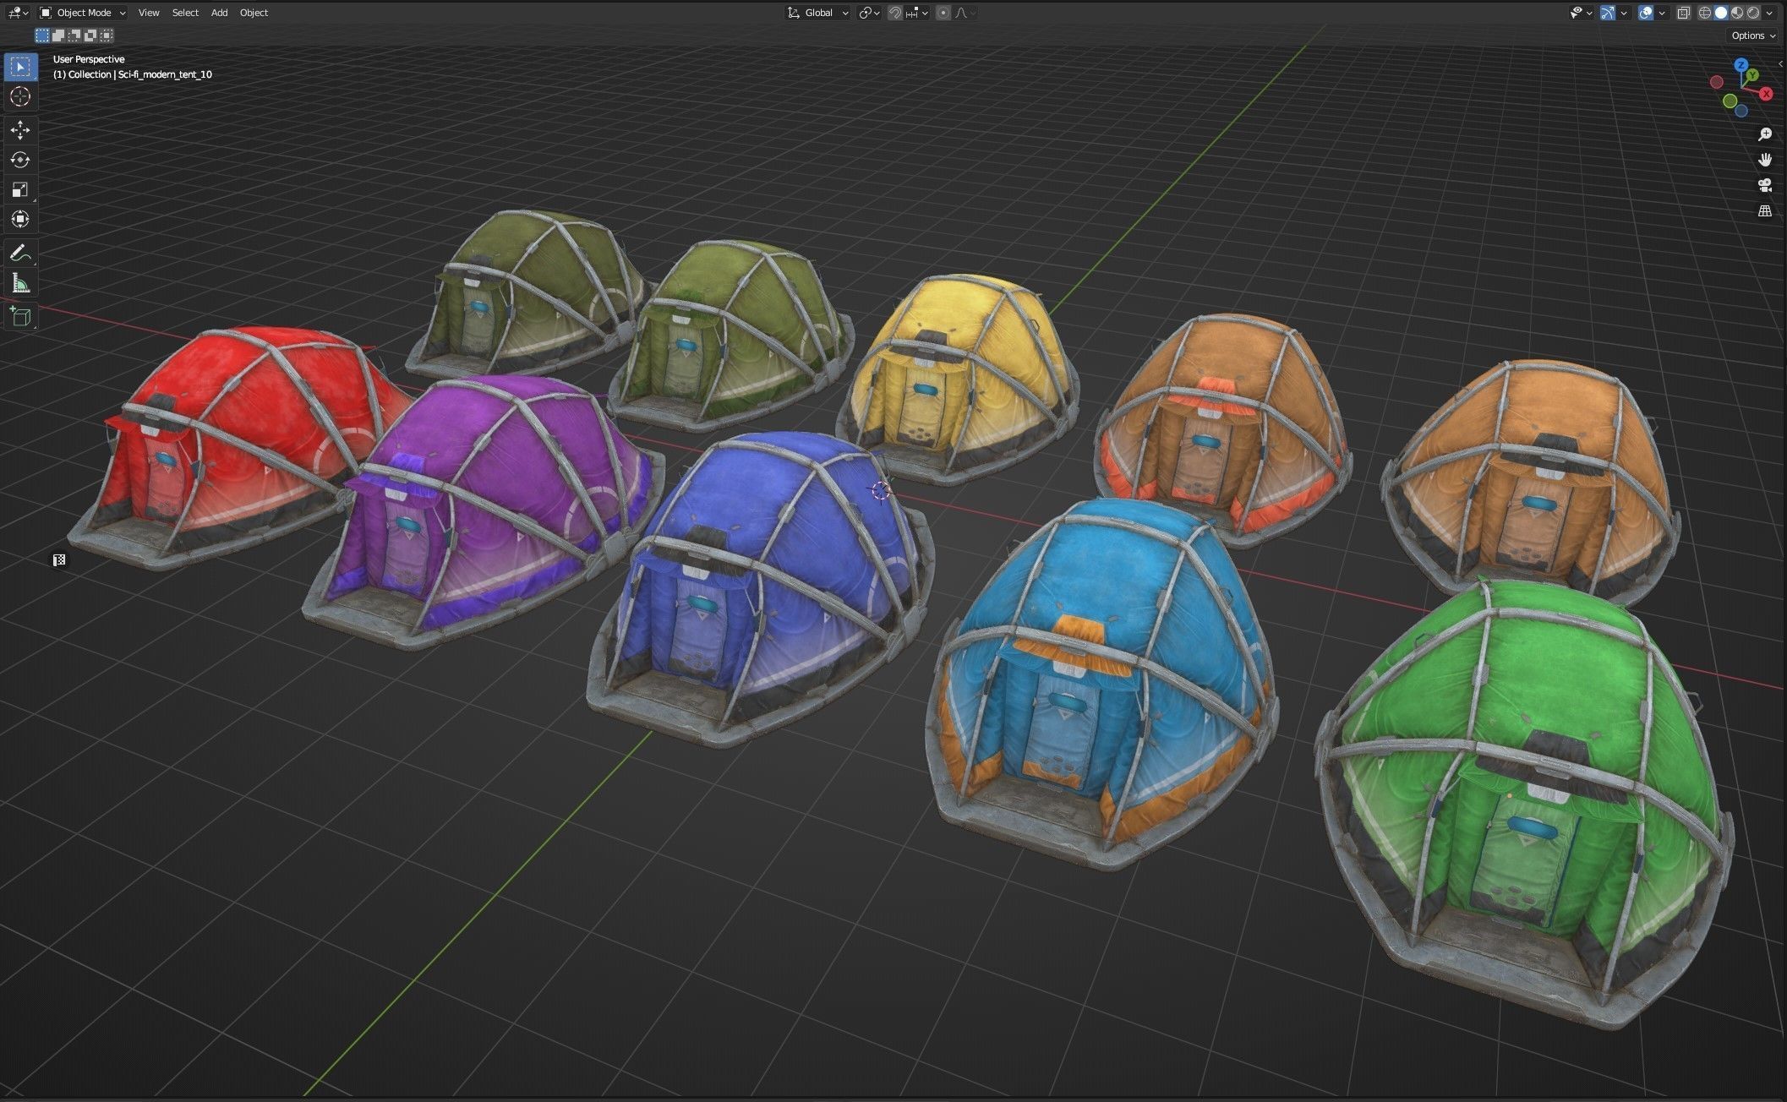This screenshot has height=1102, width=1787.
Task: Activate the Add Cube tool
Action: pyautogui.click(x=20, y=317)
